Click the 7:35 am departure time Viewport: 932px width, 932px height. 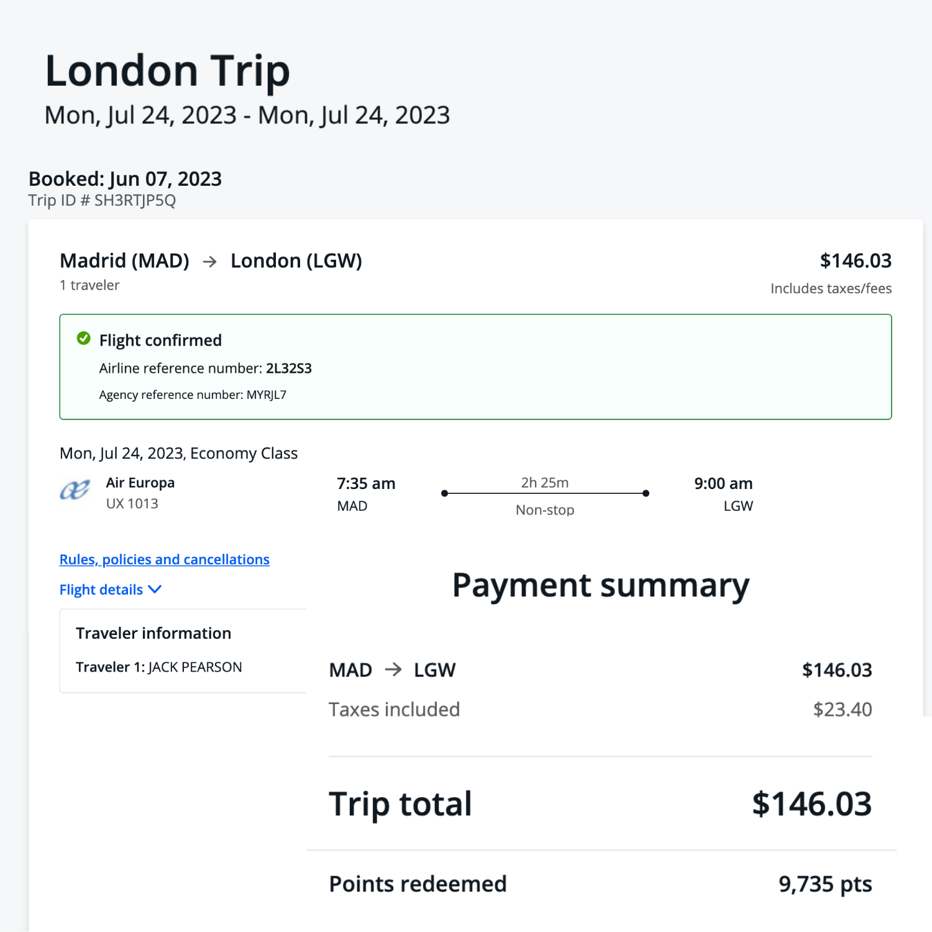pyautogui.click(x=366, y=483)
